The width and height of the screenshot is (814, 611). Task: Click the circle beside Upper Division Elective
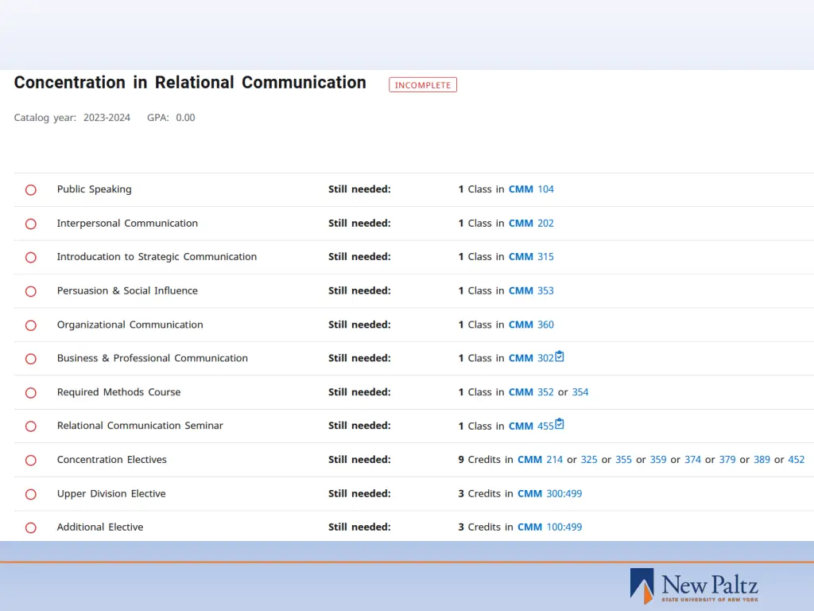pyautogui.click(x=31, y=494)
